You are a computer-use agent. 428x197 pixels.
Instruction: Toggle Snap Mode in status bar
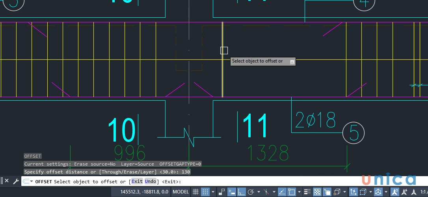click(x=205, y=192)
